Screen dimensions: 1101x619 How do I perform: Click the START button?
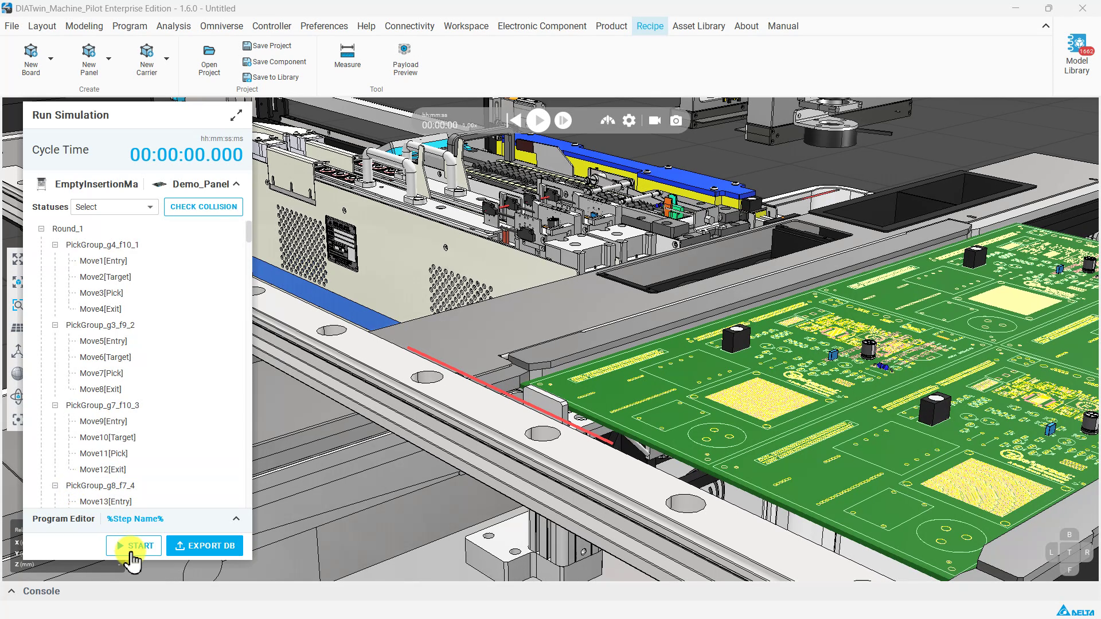pyautogui.click(x=134, y=546)
